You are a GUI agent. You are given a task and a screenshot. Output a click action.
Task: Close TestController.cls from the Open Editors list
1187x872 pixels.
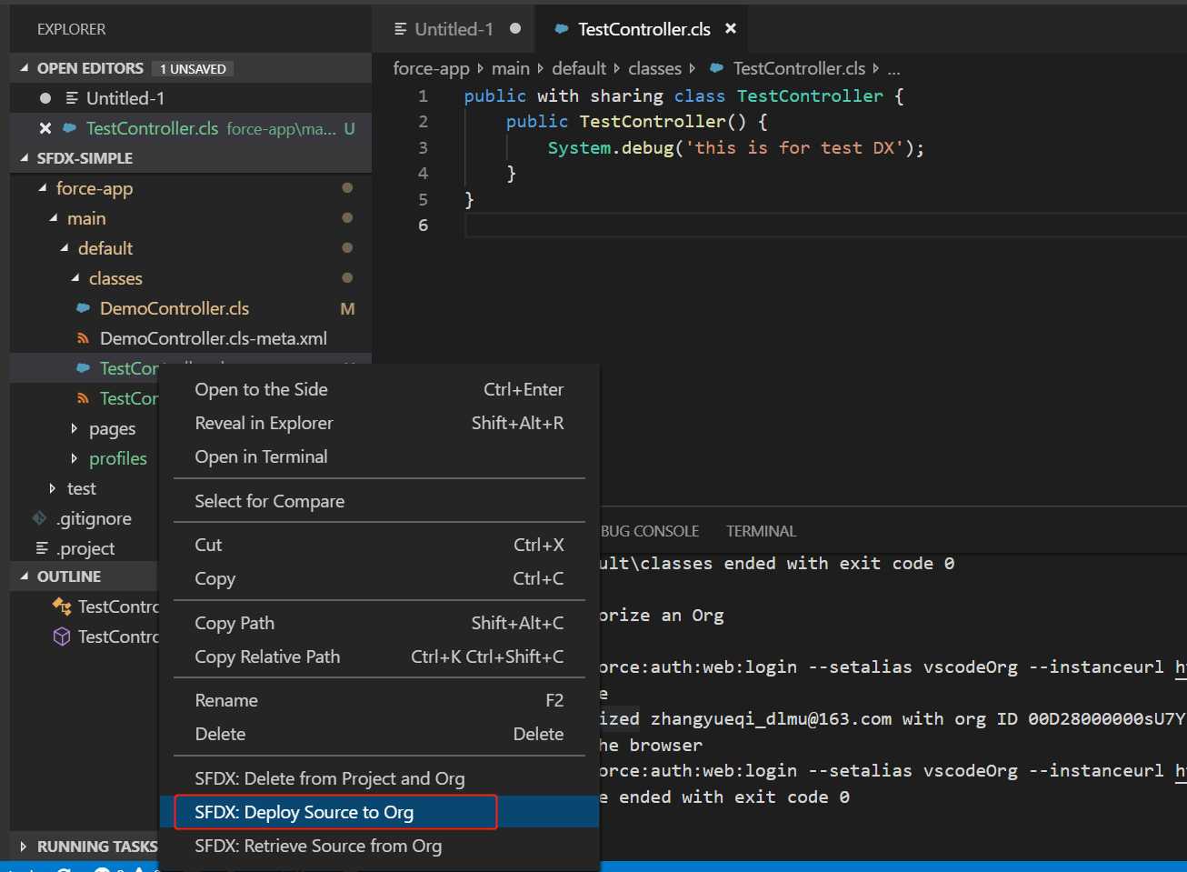(45, 128)
